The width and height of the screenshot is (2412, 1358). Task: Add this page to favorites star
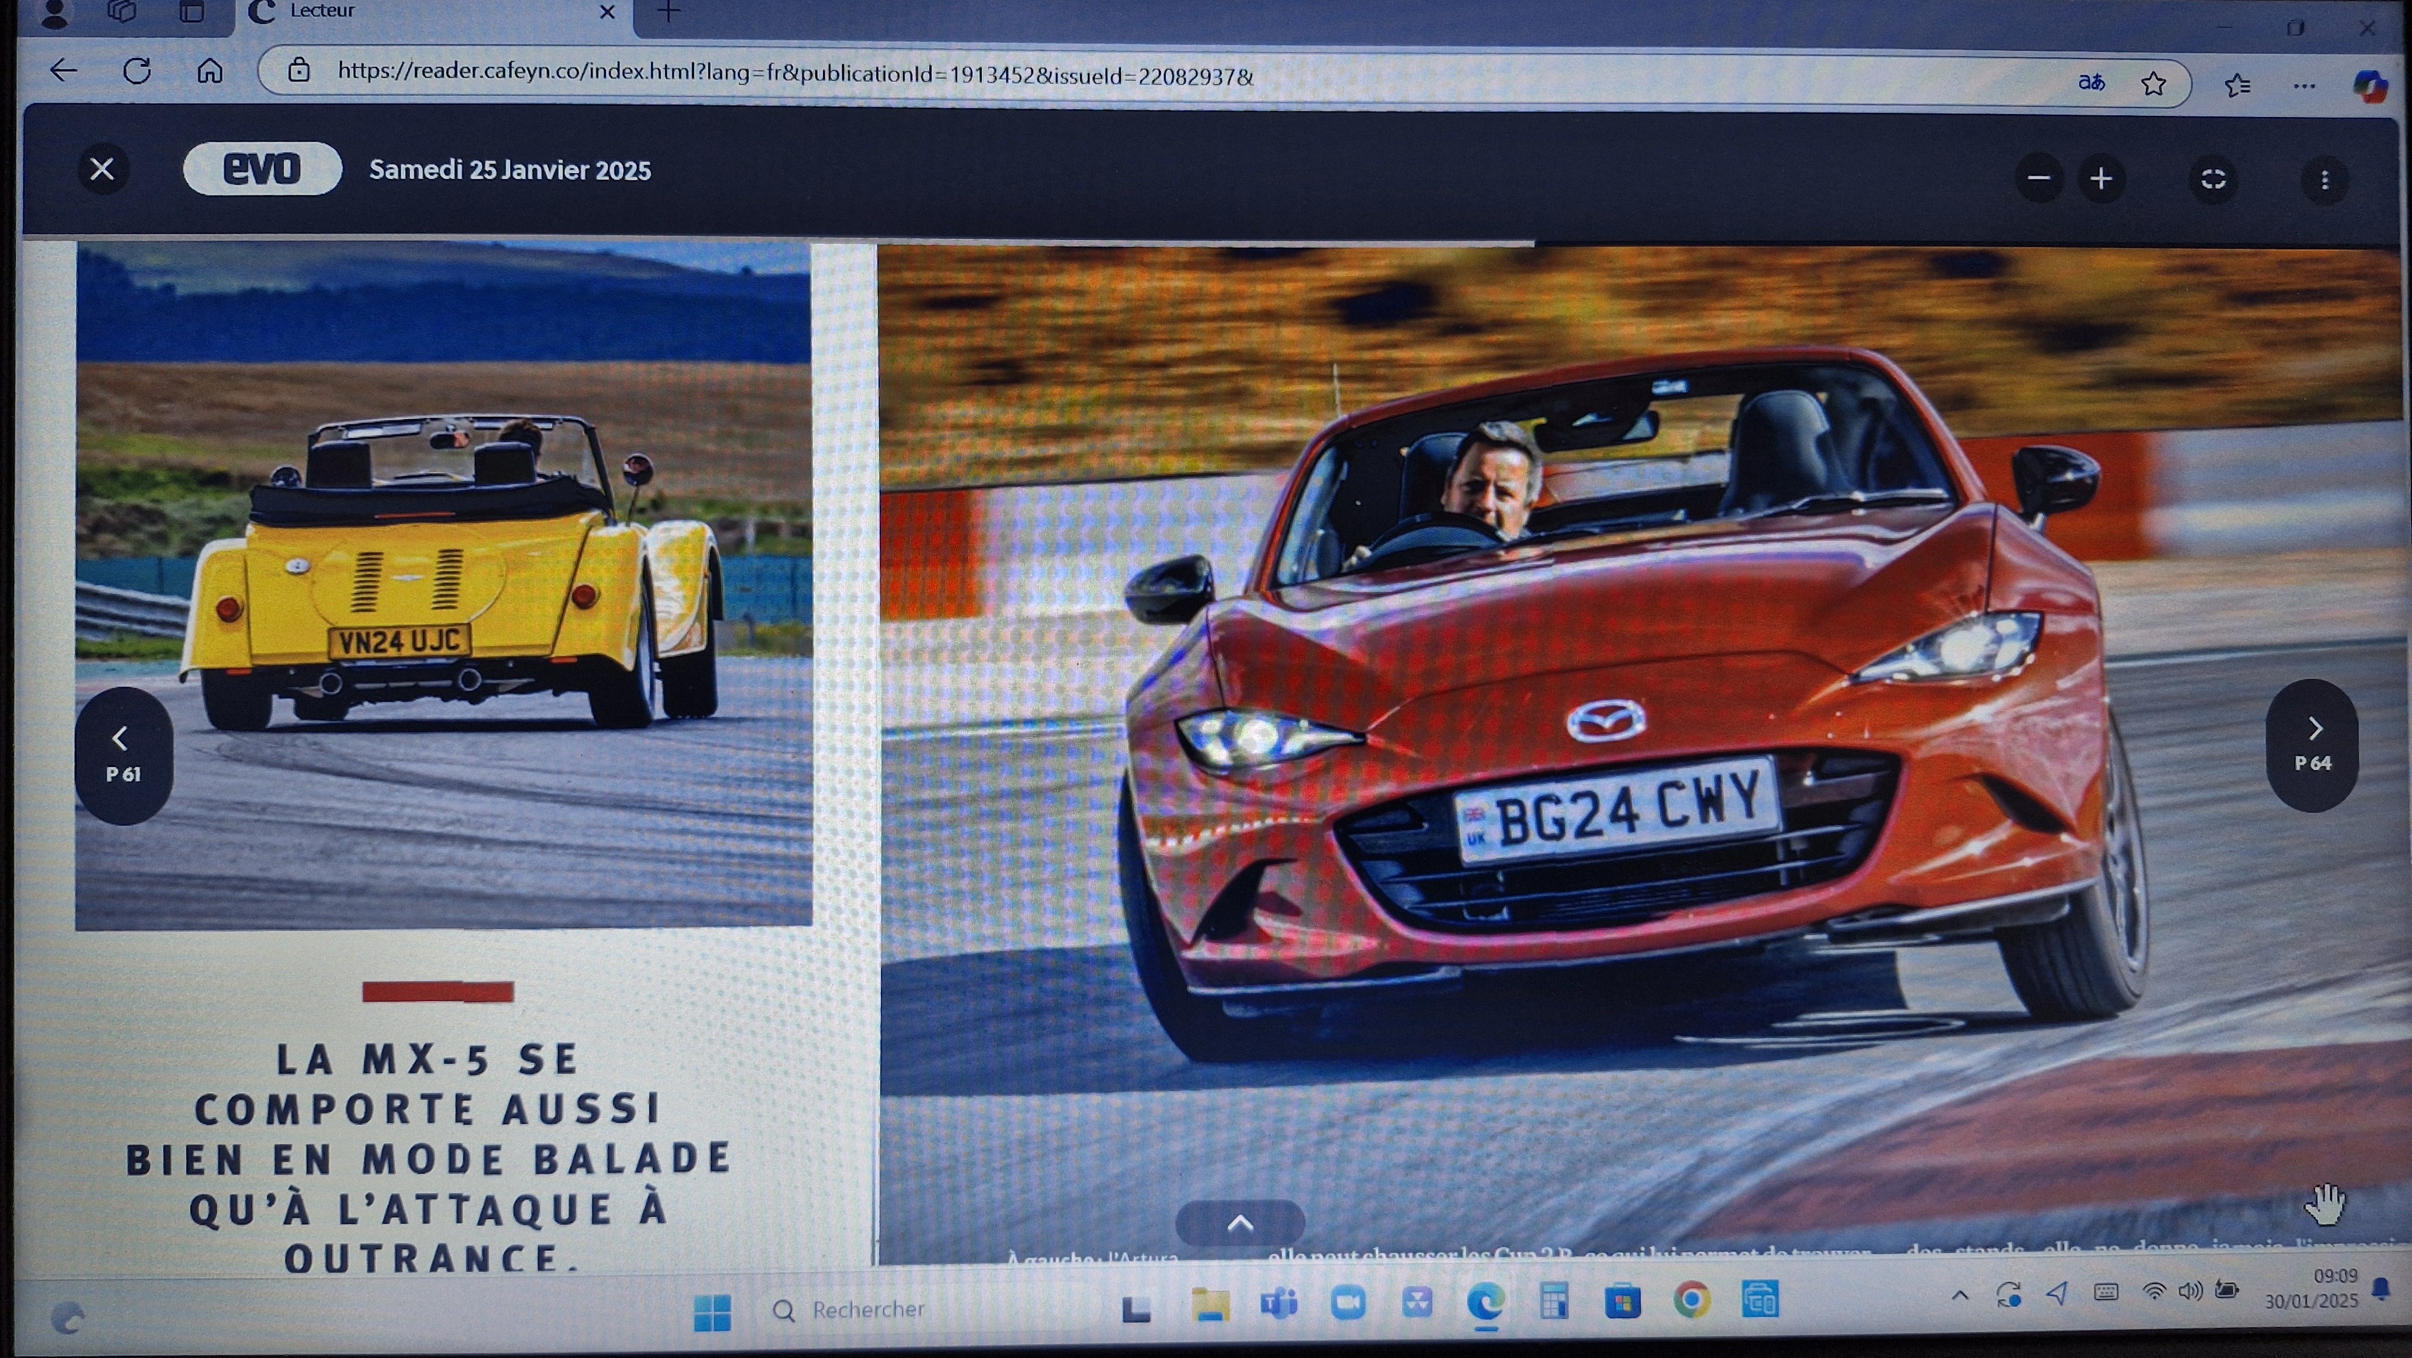(2153, 84)
